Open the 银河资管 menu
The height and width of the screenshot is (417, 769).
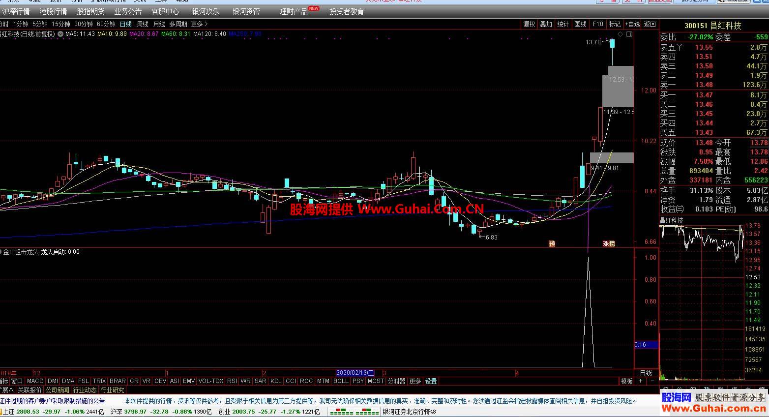(246, 11)
